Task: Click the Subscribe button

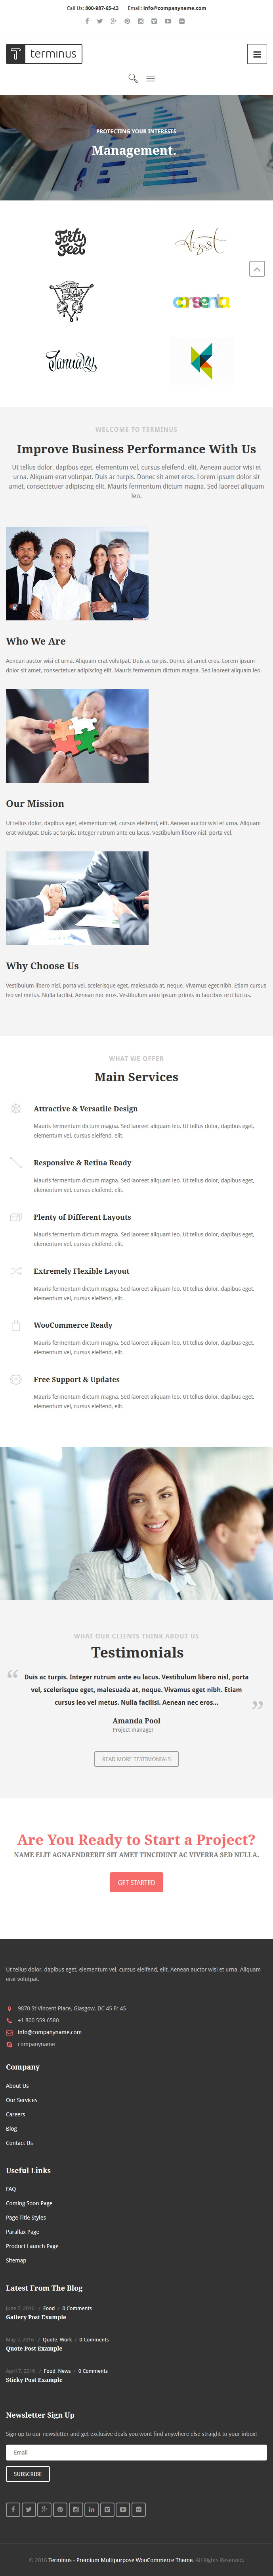Action: coord(28,2474)
